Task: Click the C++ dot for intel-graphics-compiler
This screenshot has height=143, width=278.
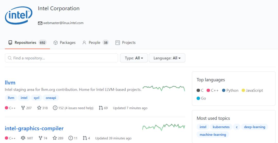Action: [6, 138]
